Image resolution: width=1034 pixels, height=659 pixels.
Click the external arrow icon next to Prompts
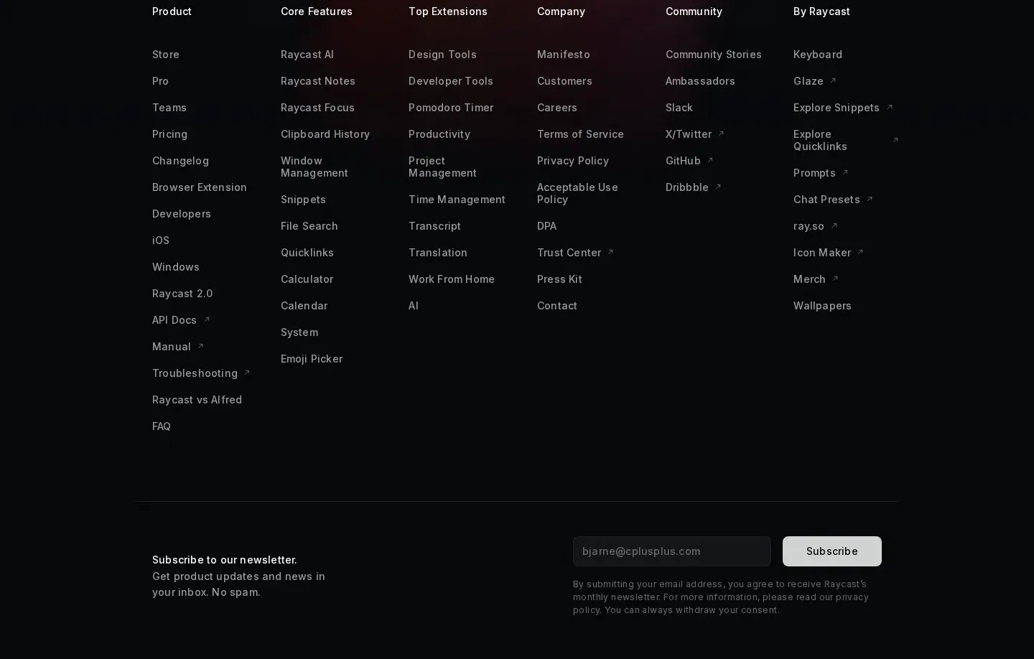click(x=845, y=173)
